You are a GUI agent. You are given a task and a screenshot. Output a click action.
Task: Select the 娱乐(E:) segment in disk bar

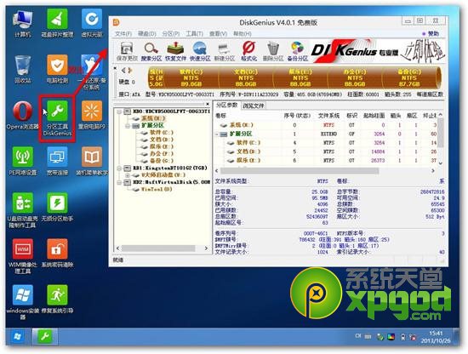pyautogui.click(x=300, y=78)
